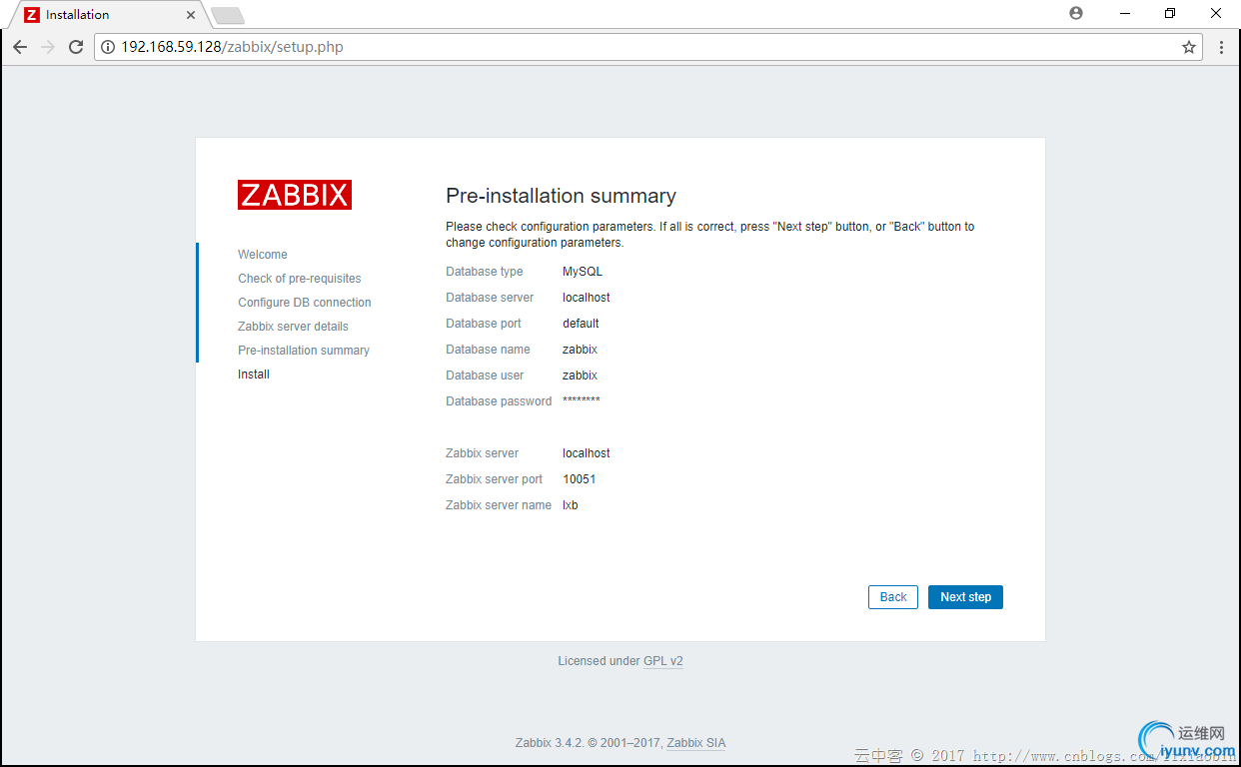Reload the page with refresh icon
Viewport: 1241px width, 767px height.
pos(76,47)
